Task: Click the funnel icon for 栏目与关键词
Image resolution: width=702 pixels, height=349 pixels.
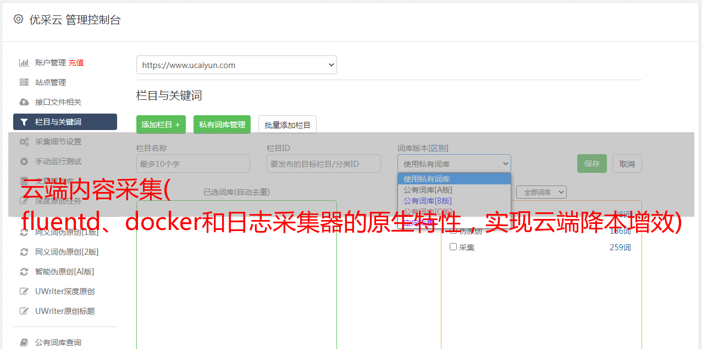Action: tap(24, 122)
